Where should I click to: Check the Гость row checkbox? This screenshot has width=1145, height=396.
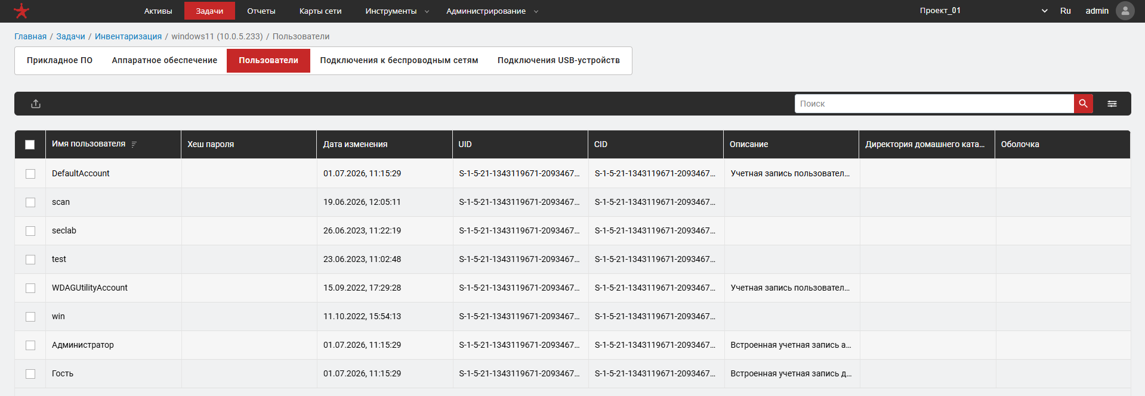(x=30, y=374)
